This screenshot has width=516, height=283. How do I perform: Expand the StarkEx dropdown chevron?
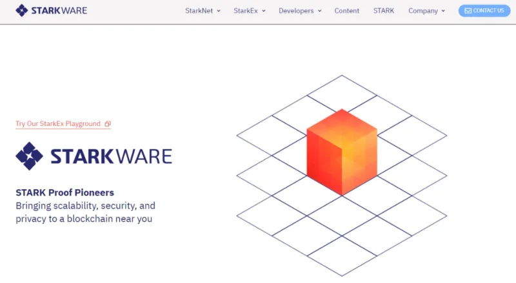click(264, 11)
